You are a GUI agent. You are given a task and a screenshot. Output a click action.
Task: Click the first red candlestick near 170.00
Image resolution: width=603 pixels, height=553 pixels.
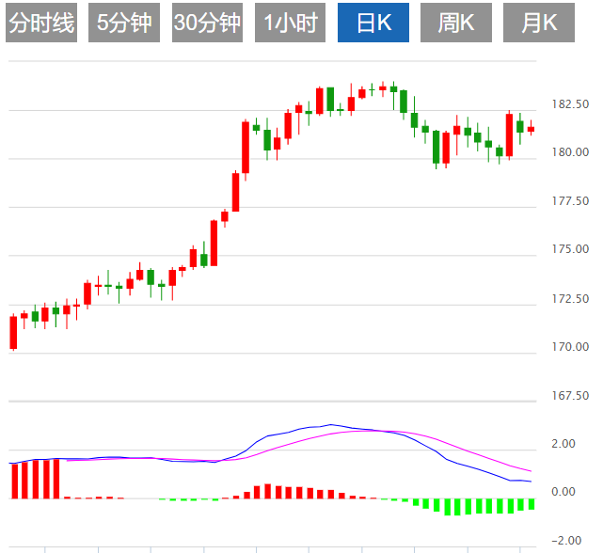tap(13, 333)
